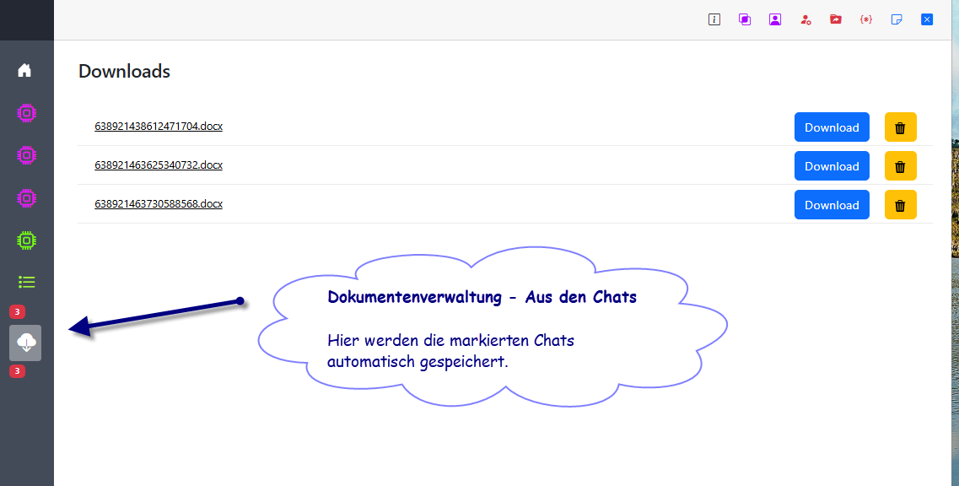Open the list view icon in the sidebar
The image size is (959, 486).
point(26,282)
